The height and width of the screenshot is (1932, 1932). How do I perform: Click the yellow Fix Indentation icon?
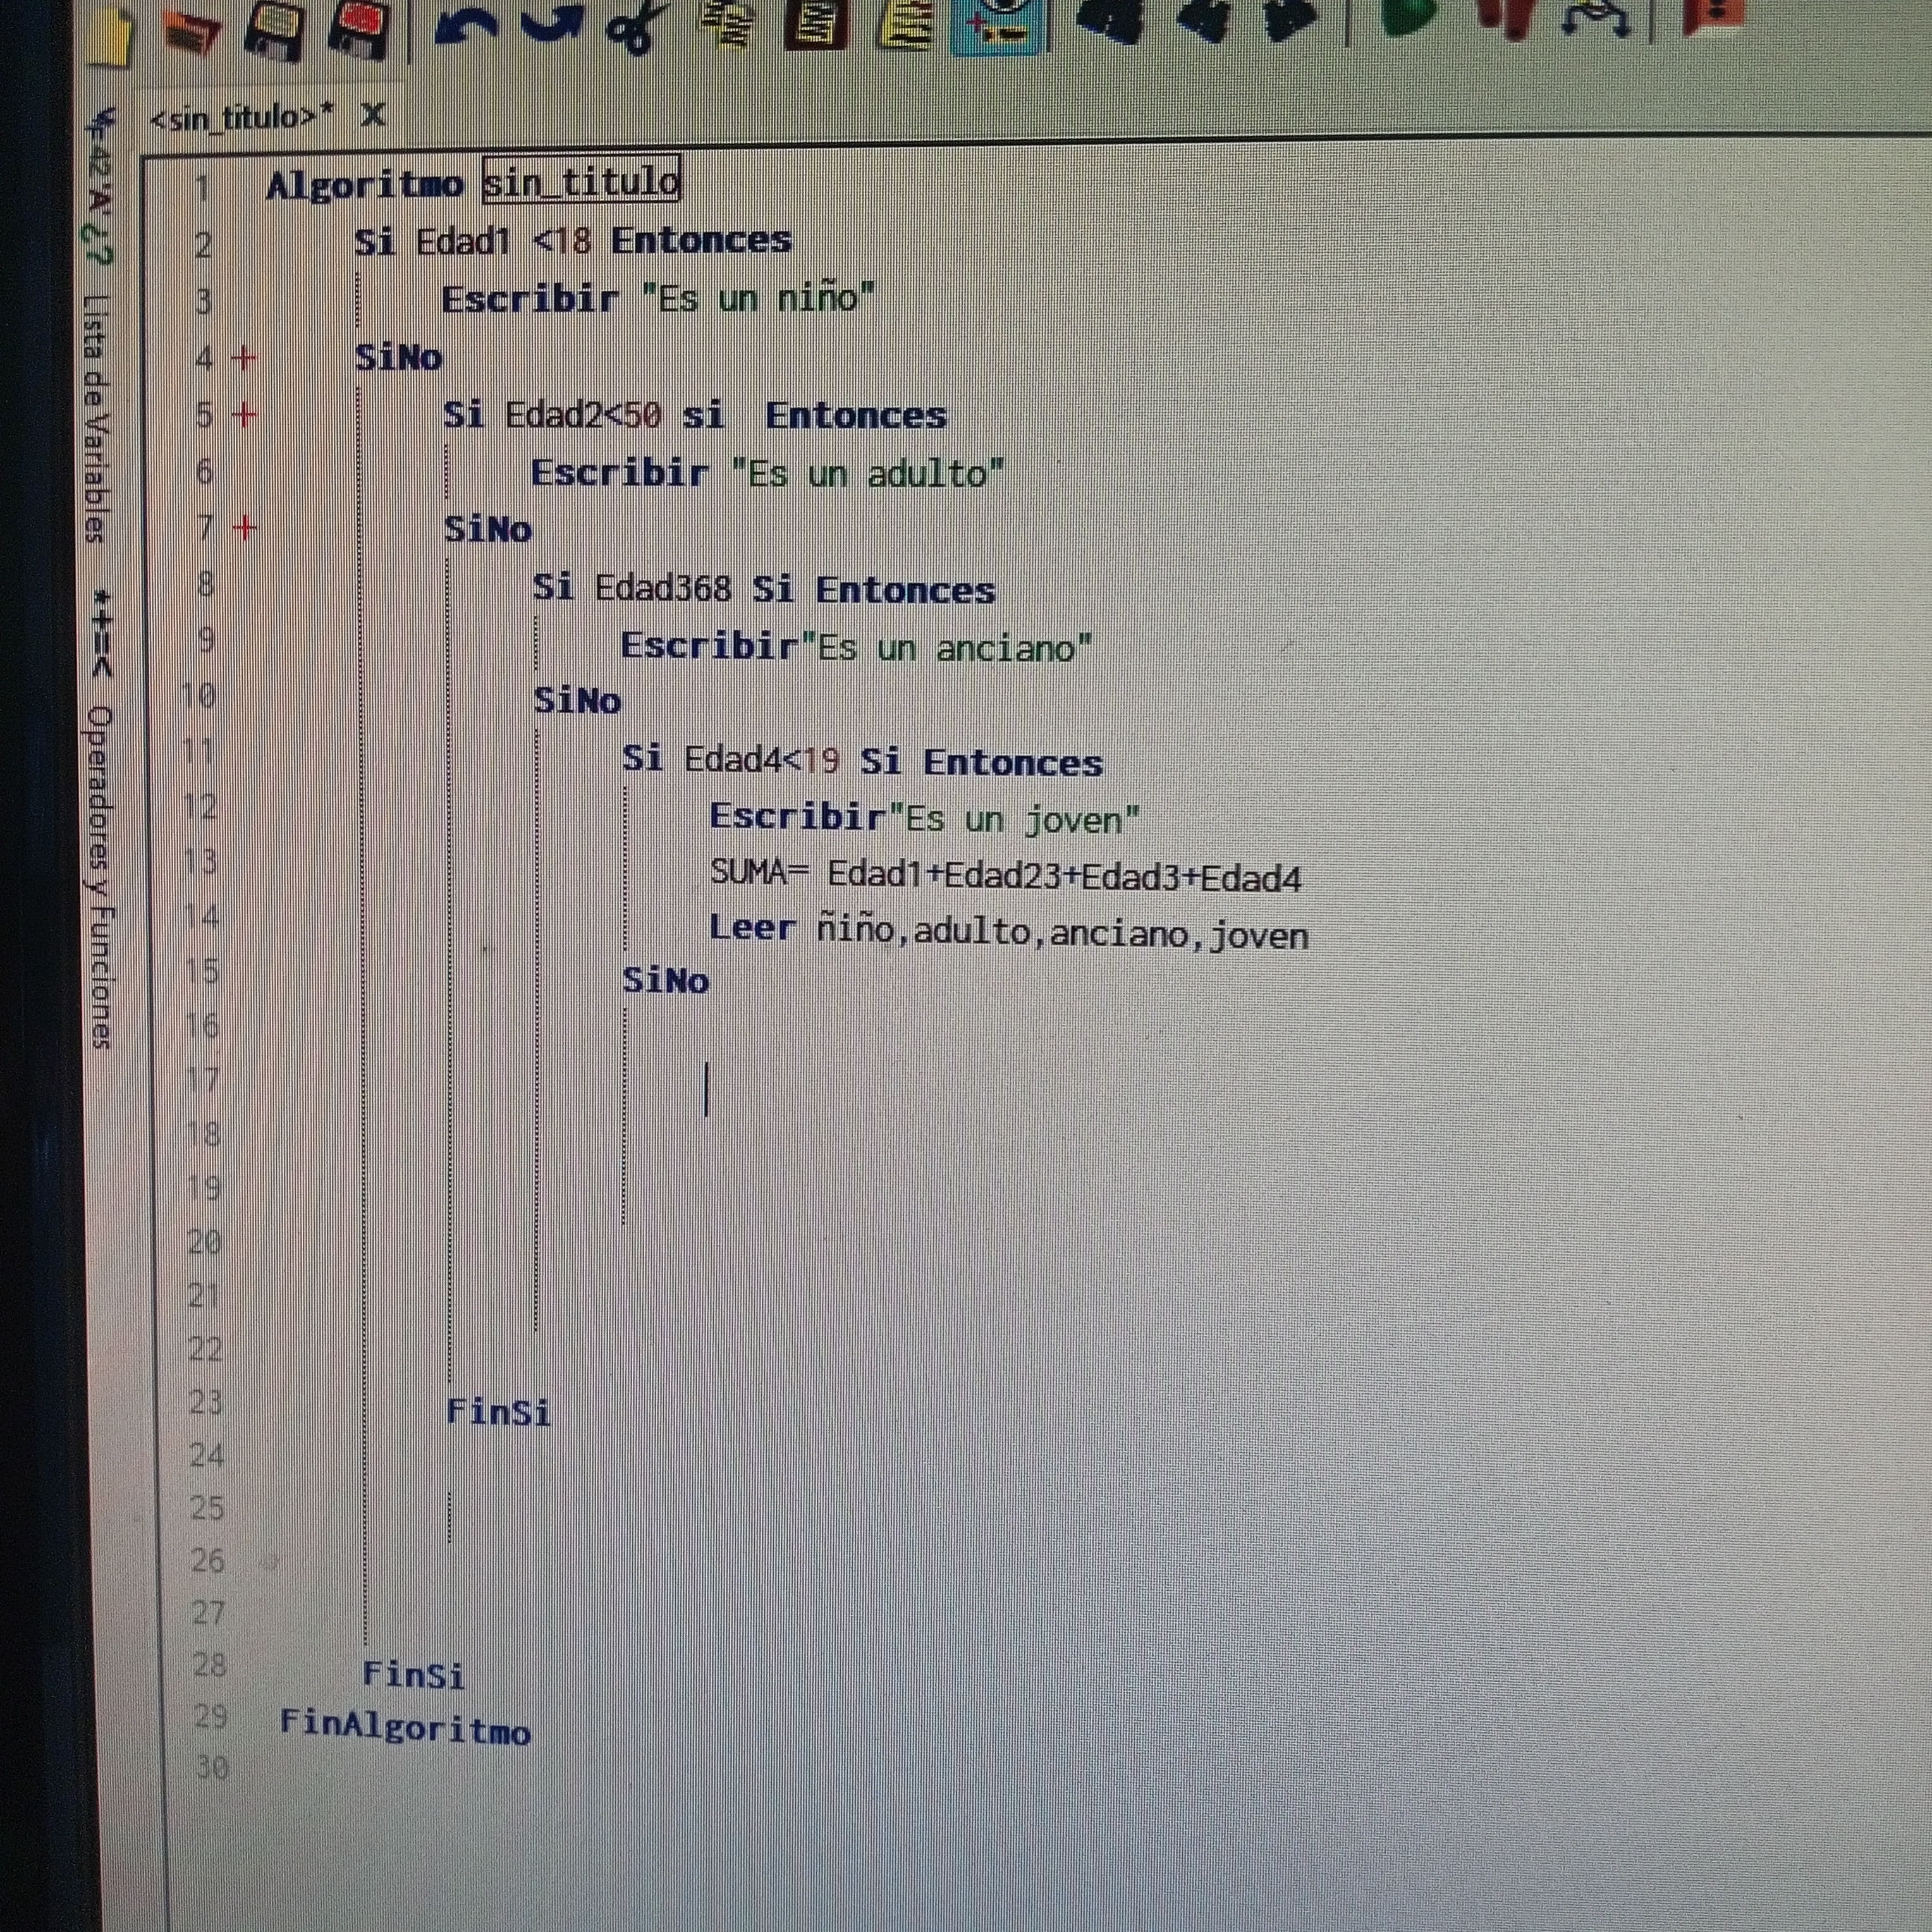[905, 24]
